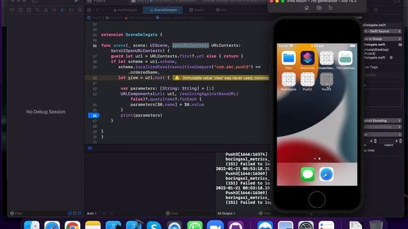408x229 pixels.
Task: Switch to the Info editor tab
Action: 221,10
